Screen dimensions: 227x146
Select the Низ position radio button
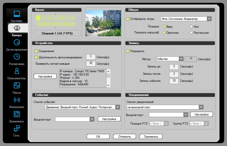pos(191,26)
